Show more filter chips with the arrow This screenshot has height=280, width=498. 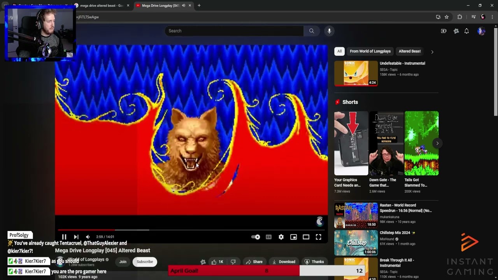pyautogui.click(x=432, y=52)
